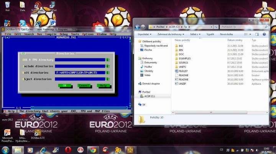Select Hudba in the sidebar
Viewport: 276px width, 154px height.
(x=146, y=67)
